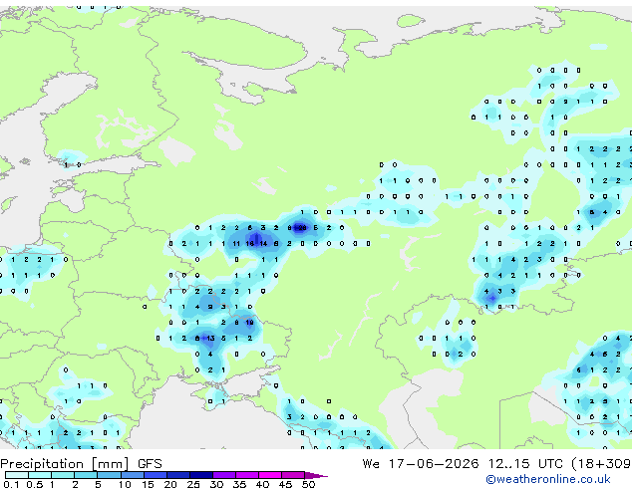The height and width of the screenshot is (488, 632).
Task: Click the '12..15 UTC' time text
Action: click(x=525, y=464)
